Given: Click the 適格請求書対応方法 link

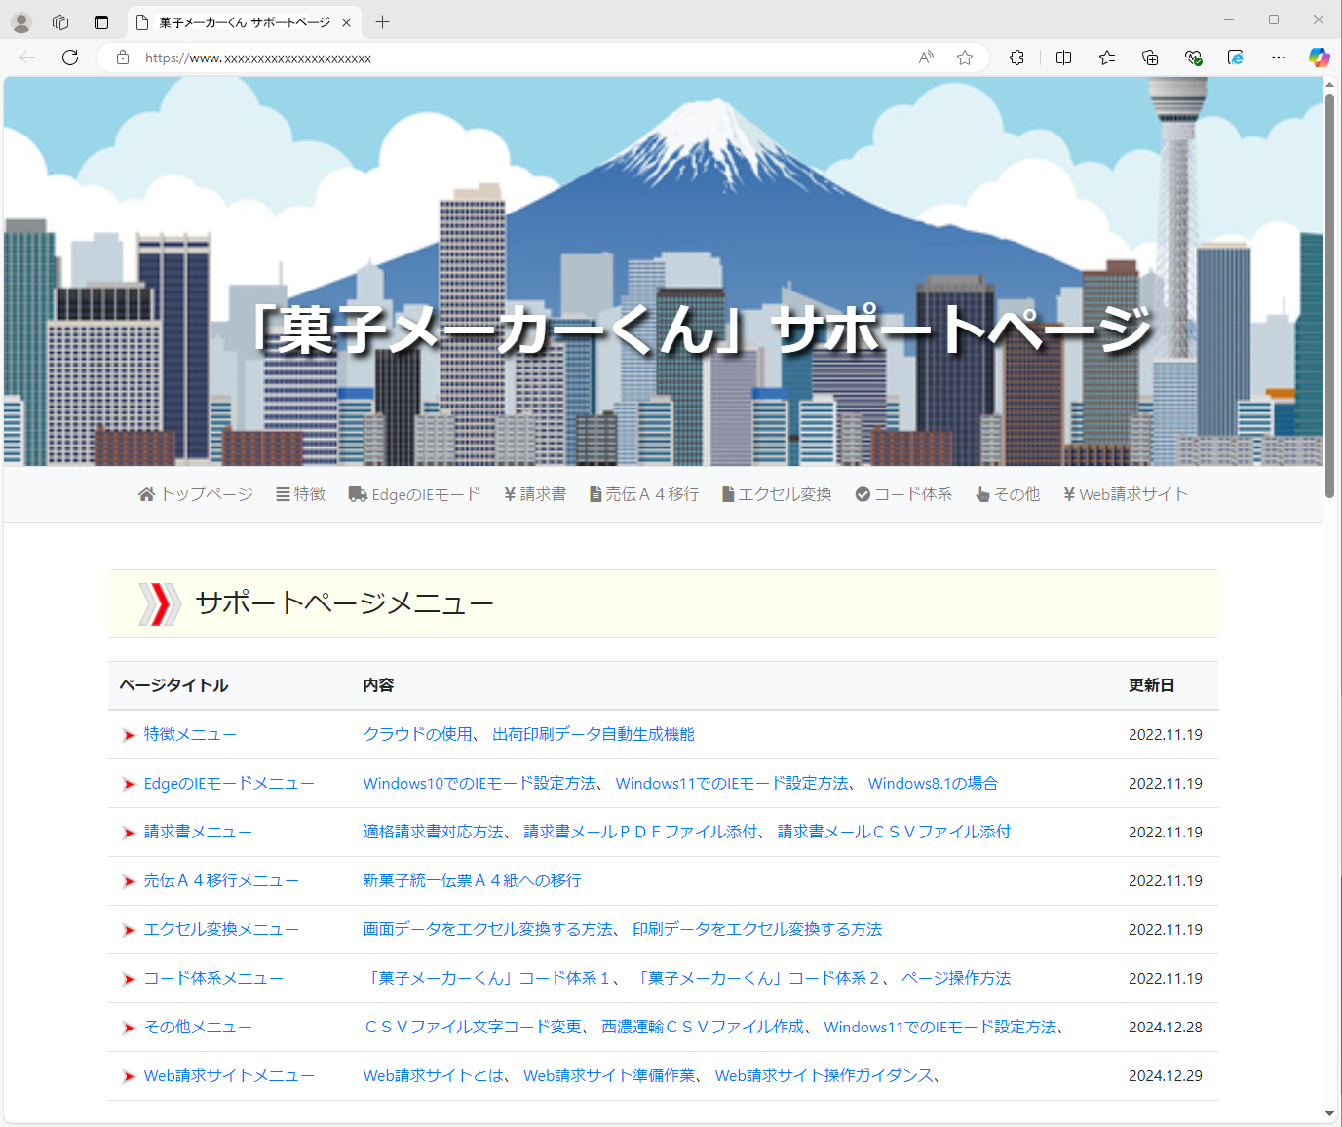Looking at the screenshot, I should pyautogui.click(x=433, y=832).
